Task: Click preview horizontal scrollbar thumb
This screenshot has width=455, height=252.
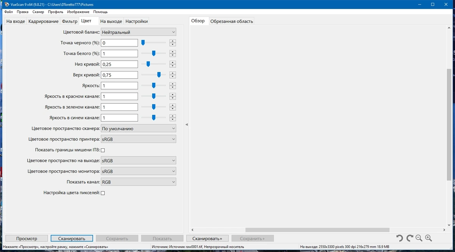Action: [x=317, y=230]
